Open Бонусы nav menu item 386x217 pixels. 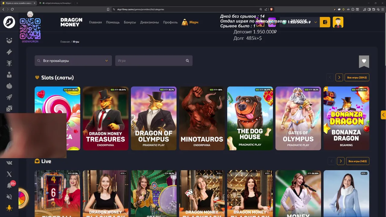(x=130, y=22)
